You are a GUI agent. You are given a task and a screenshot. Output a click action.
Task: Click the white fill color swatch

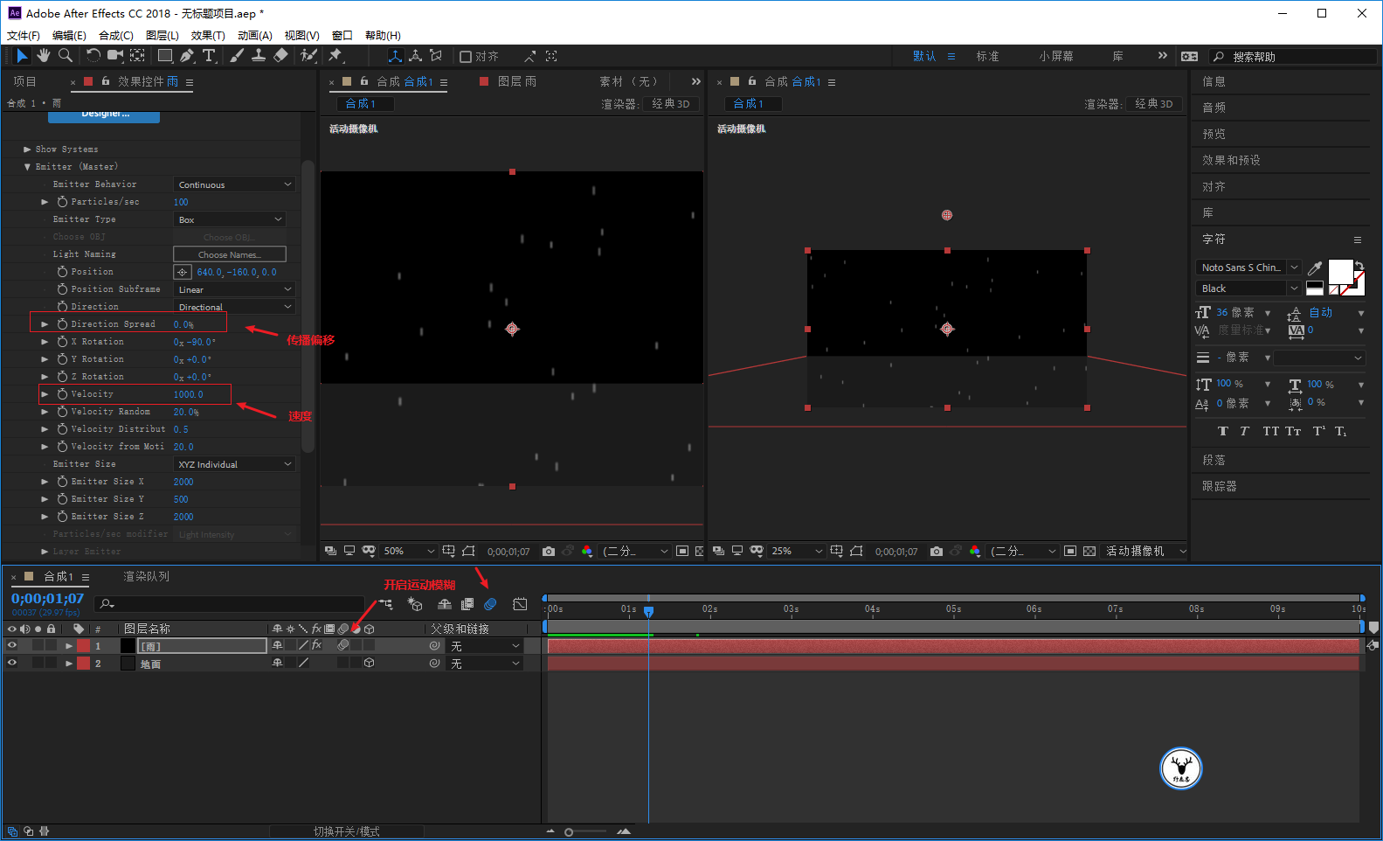(x=1340, y=272)
